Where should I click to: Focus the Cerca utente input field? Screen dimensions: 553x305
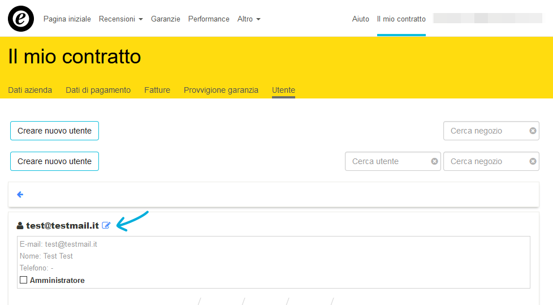coord(387,161)
